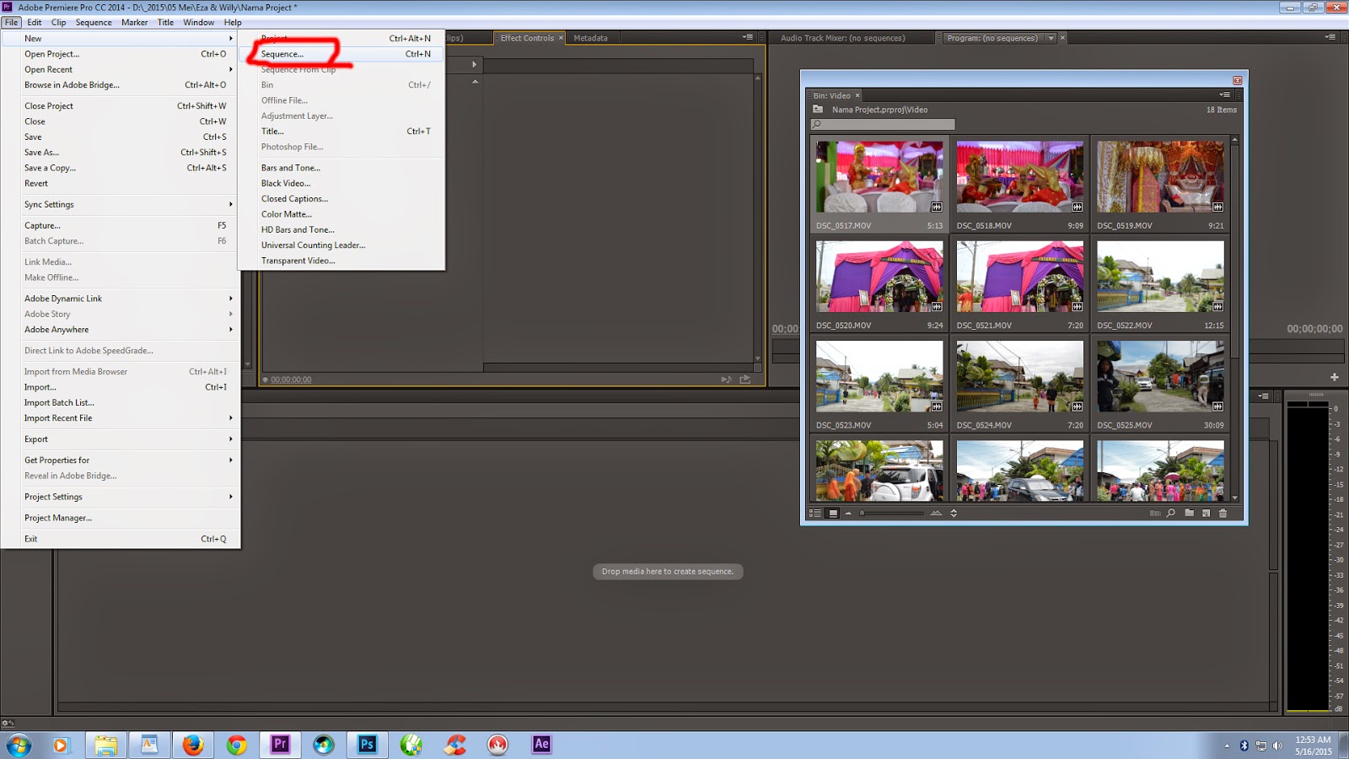Click thumbnail zoom slider in bin panel
The image size is (1349, 759).
click(x=892, y=513)
